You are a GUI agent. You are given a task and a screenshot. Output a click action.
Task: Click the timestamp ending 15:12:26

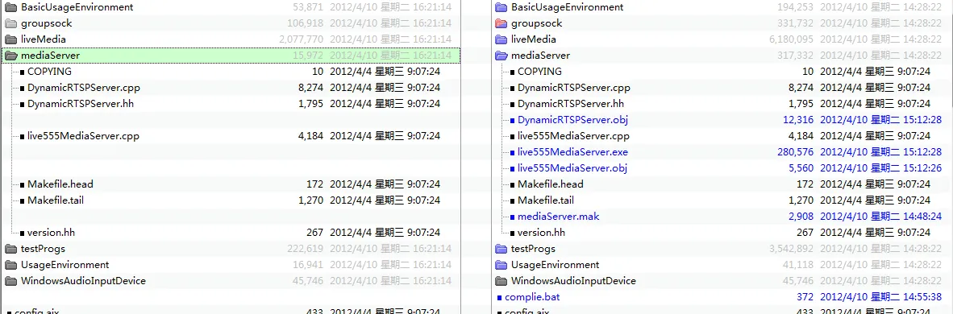(880, 167)
